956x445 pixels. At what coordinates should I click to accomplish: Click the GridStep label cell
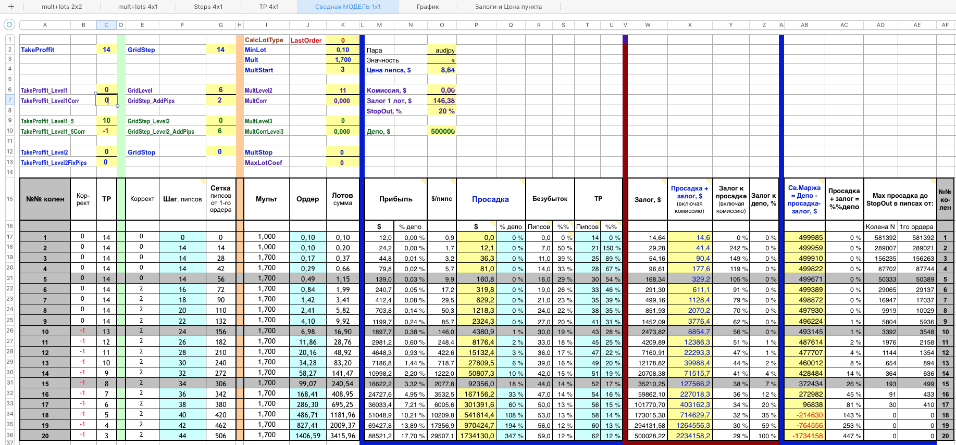click(142, 50)
